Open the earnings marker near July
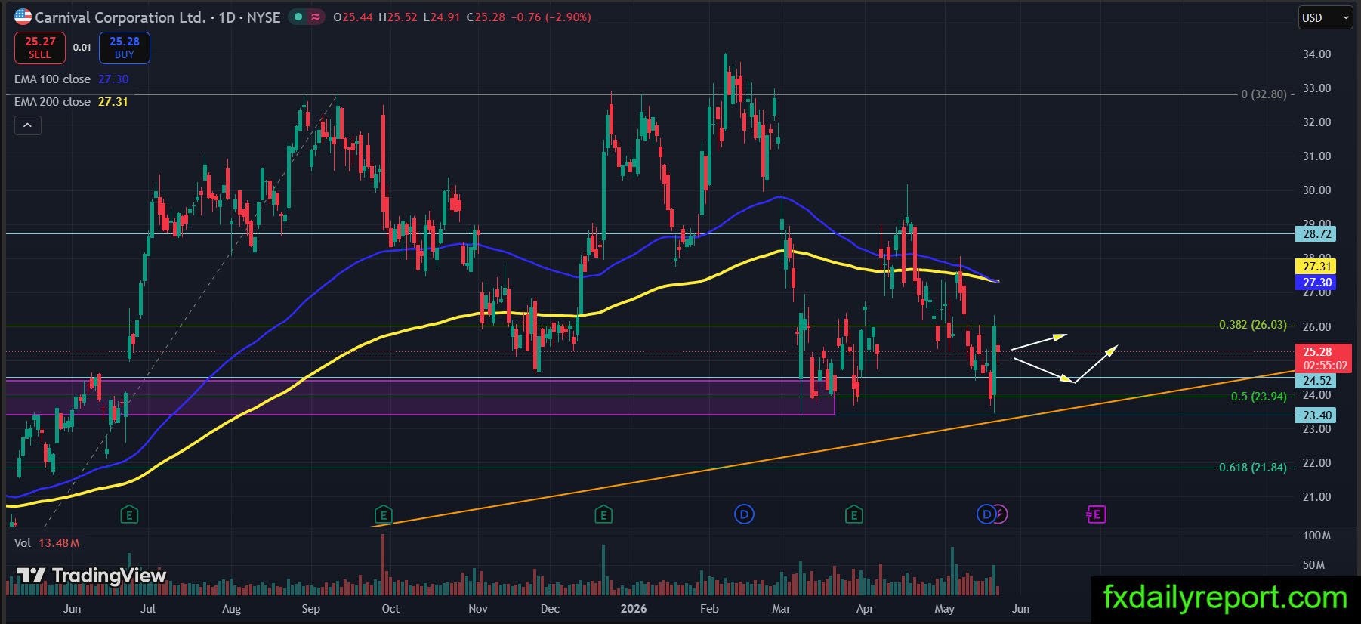Viewport: 1361px width, 624px height. point(130,515)
